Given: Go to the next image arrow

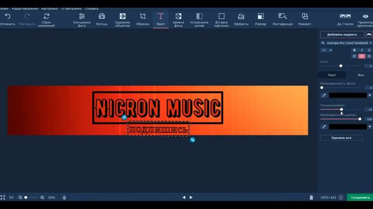Looking at the screenshot, I should (191, 197).
